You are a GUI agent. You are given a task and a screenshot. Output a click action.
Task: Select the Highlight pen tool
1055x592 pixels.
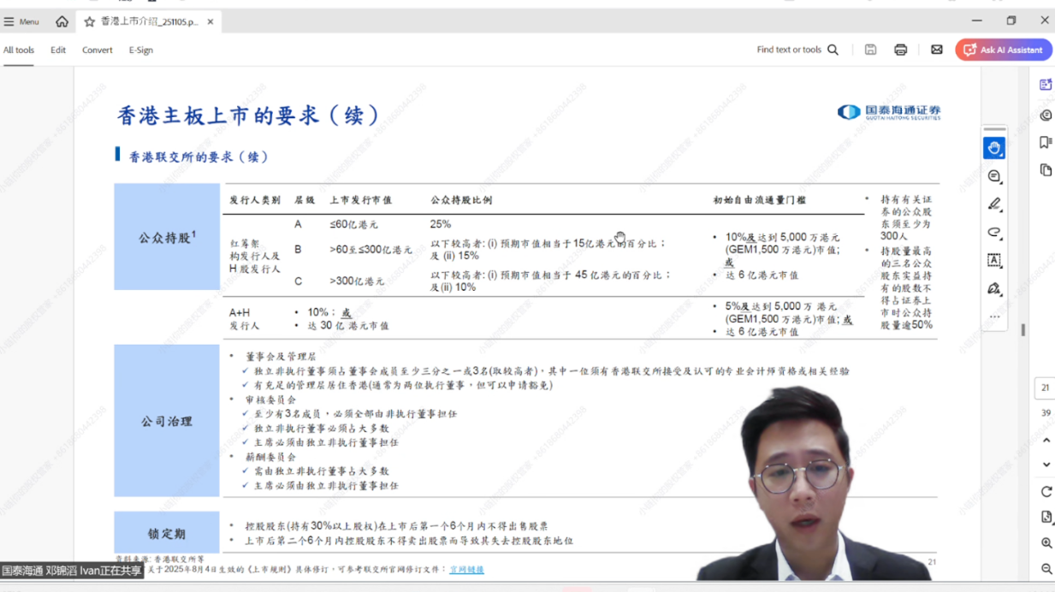click(993, 204)
